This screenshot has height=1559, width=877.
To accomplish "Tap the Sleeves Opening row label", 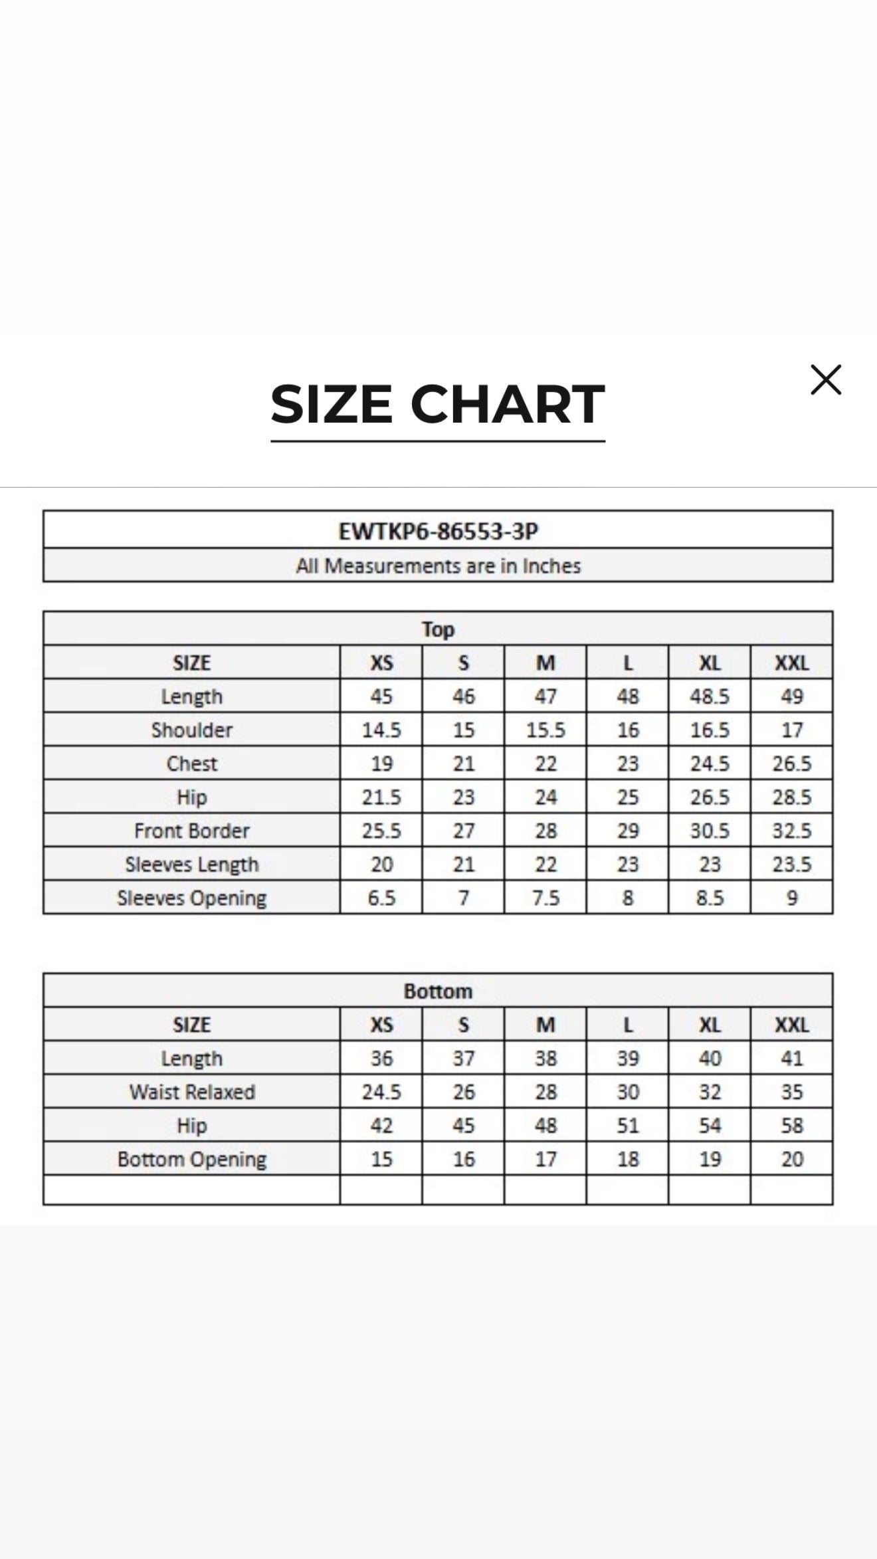I will click(x=192, y=898).
